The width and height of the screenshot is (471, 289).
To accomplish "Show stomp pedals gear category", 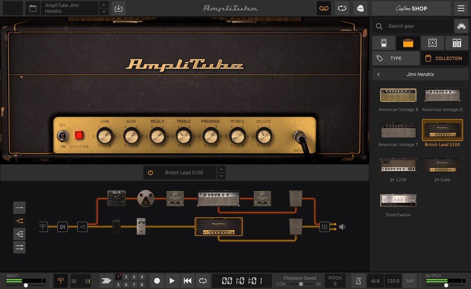I will tap(384, 43).
